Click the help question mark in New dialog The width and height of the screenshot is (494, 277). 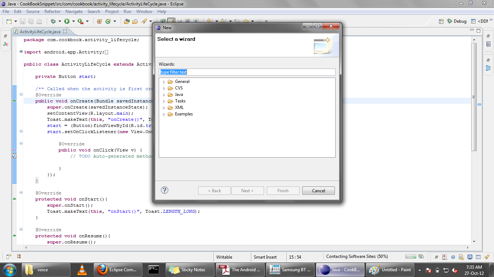point(165,190)
